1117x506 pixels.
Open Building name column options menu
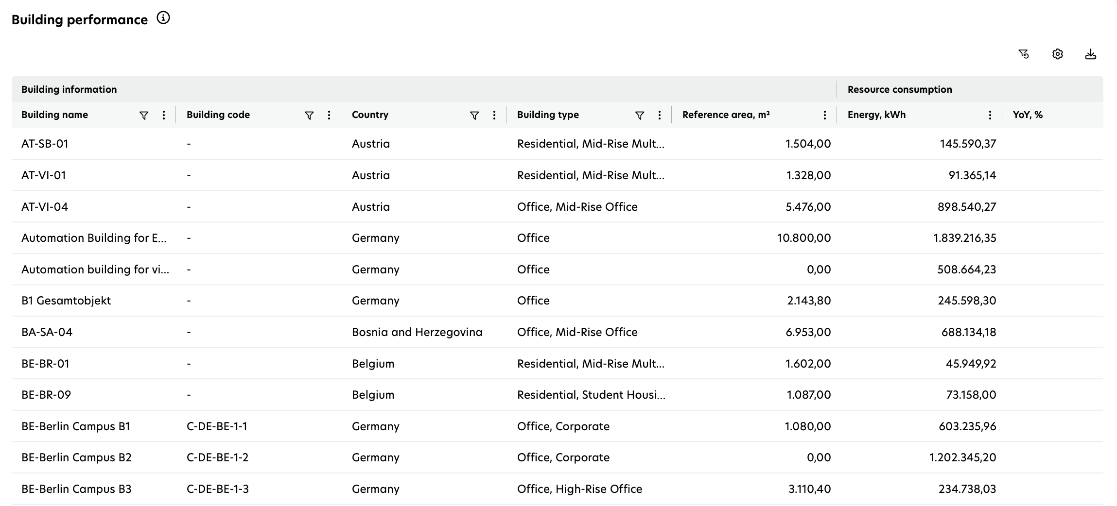pos(164,115)
